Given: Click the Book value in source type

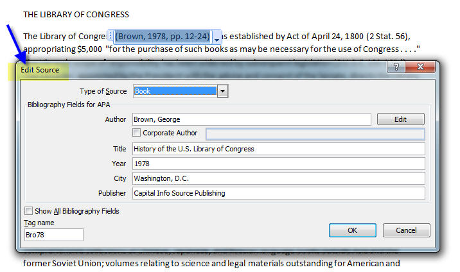Looking at the screenshot, I should tap(175, 91).
